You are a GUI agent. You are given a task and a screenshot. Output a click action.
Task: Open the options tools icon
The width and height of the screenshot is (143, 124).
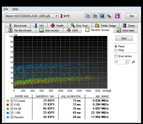[109, 16]
